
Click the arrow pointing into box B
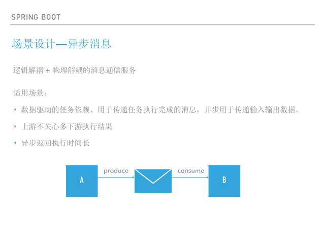pos(190,177)
